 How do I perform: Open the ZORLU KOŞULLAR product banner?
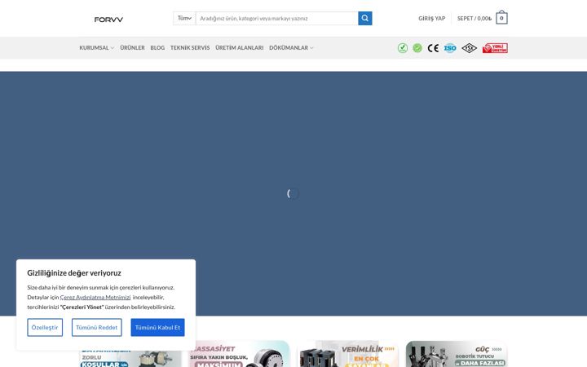130,358
